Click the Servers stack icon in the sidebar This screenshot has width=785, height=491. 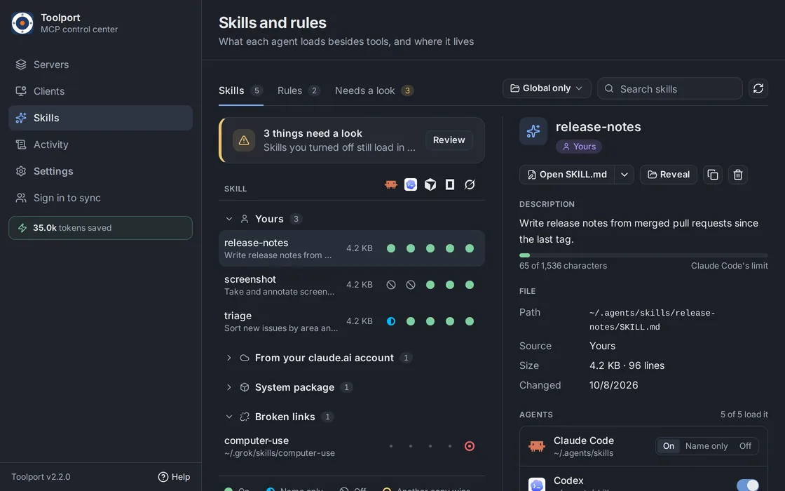point(21,65)
